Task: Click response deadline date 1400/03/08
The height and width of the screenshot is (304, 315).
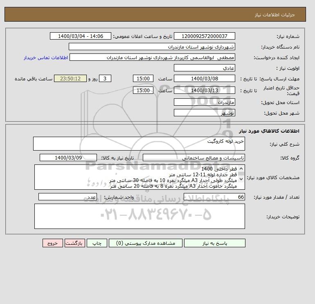Action: [x=204, y=79]
